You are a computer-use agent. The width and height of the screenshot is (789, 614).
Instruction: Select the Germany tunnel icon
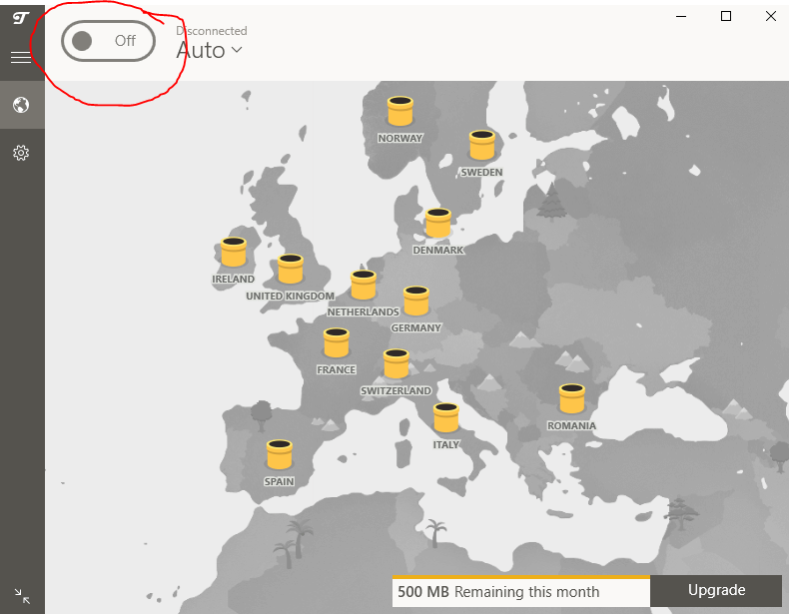[416, 301]
